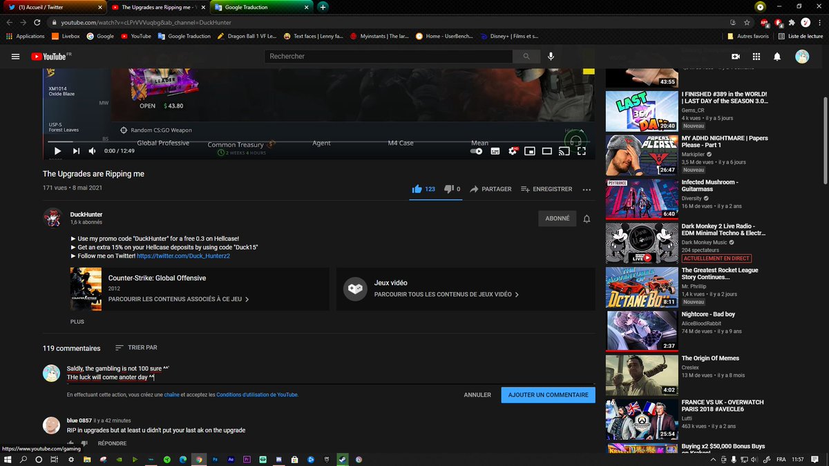829x466 pixels.
Task: Switch to the Google Traduction tab
Action: pos(261,7)
